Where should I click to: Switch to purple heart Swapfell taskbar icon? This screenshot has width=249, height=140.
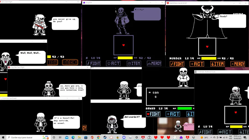pos(181,138)
